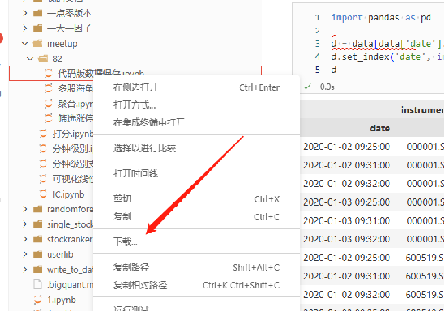Click the green checkmark execution status icon
This screenshot has width=445, height=311.
tap(307, 87)
